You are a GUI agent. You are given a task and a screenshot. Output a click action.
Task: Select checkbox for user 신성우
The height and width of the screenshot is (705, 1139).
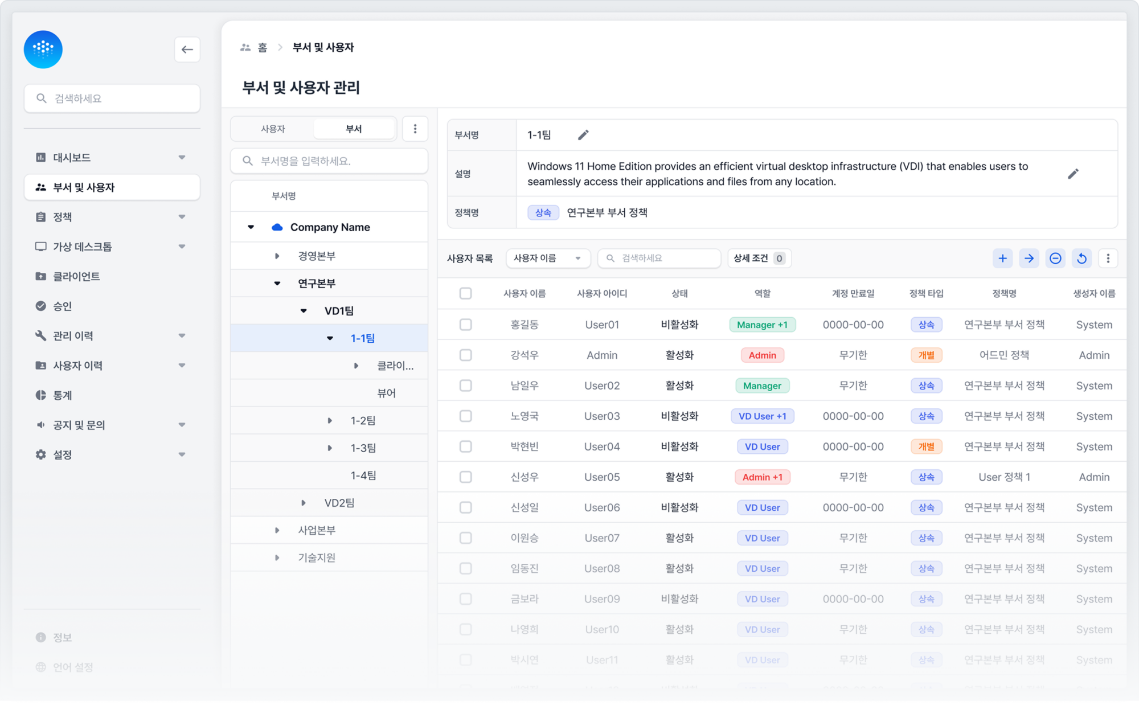[x=466, y=477]
